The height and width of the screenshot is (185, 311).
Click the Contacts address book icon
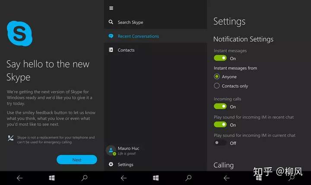(111, 50)
